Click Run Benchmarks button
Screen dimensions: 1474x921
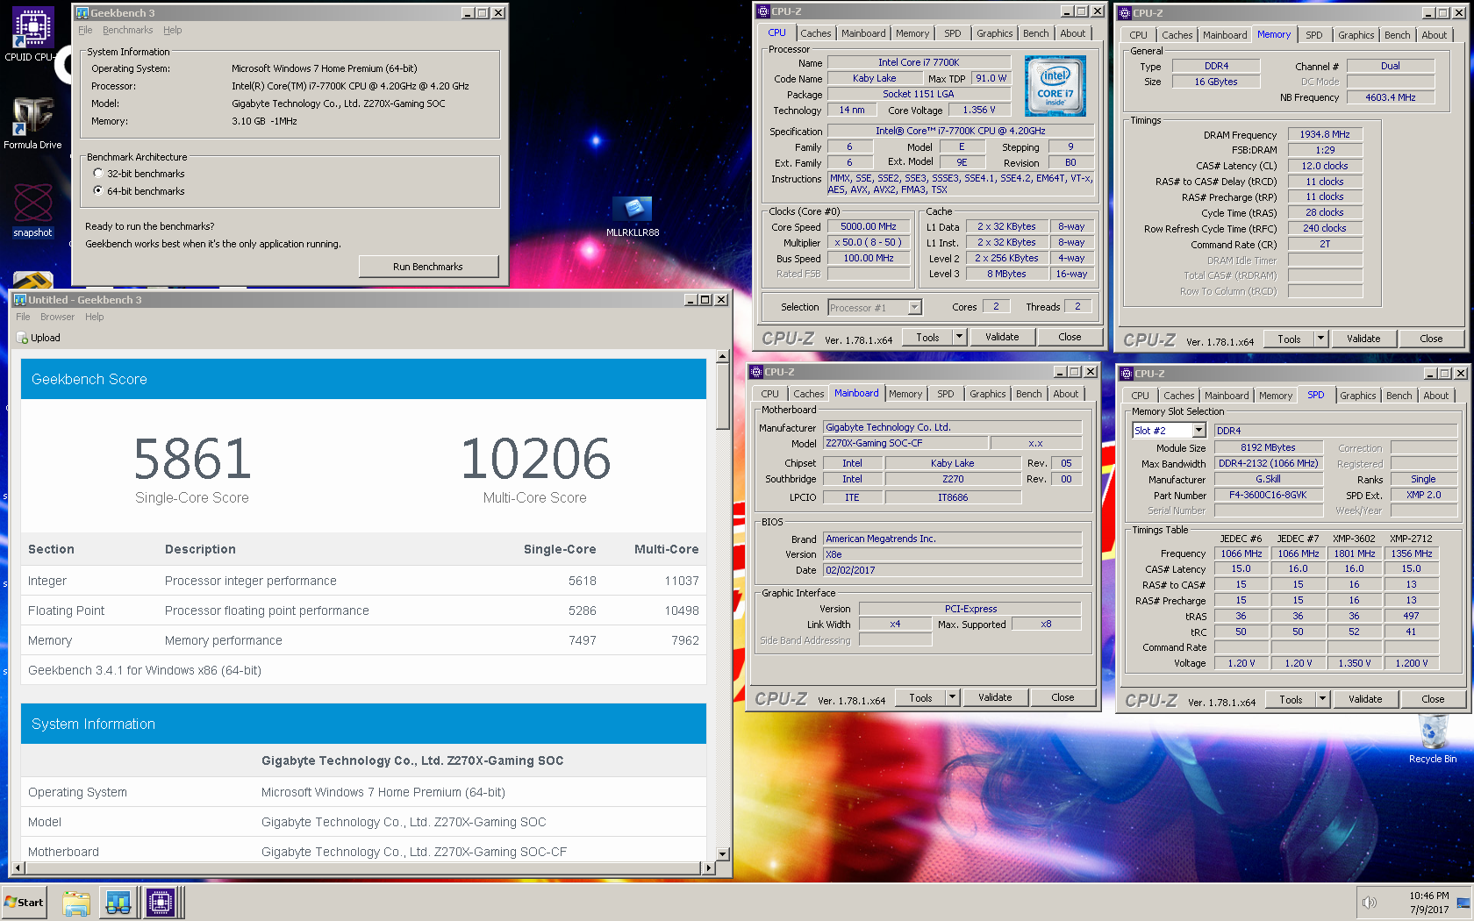pyautogui.click(x=428, y=267)
